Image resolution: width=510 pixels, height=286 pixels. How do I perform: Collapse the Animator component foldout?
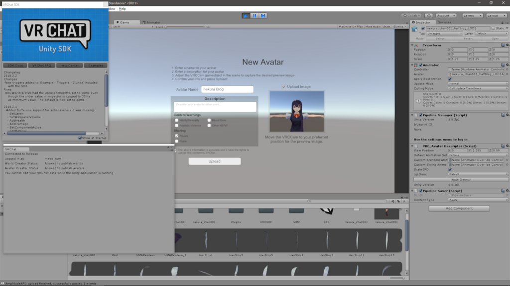[412, 65]
